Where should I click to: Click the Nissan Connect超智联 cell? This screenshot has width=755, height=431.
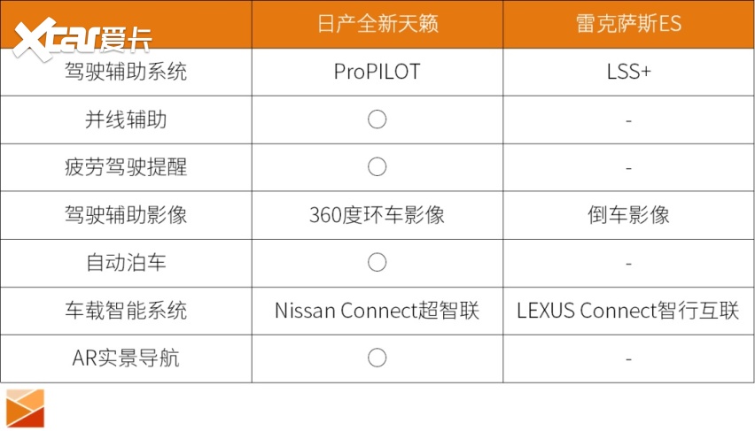pos(377,311)
